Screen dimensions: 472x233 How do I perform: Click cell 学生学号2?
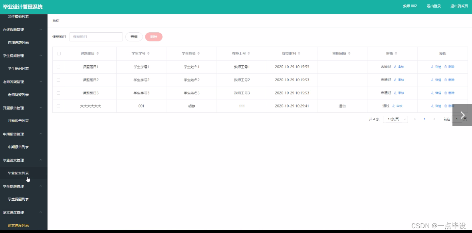(x=141, y=80)
